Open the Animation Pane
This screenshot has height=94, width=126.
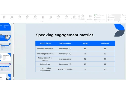[99, 15]
